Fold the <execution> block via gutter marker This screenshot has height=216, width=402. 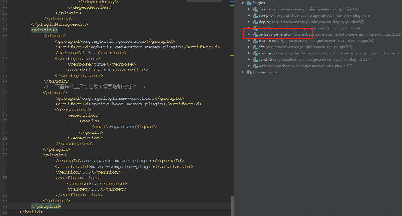point(5,115)
